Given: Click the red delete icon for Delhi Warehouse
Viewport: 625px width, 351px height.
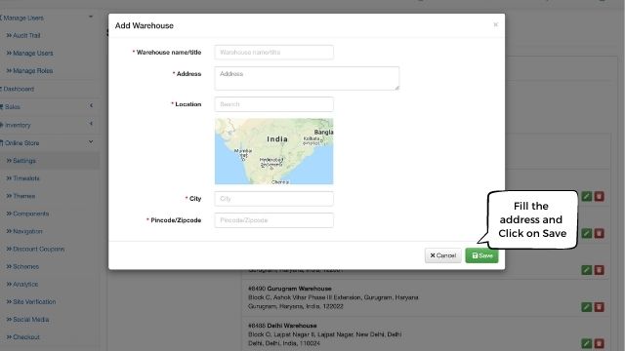Looking at the screenshot, I should 599,343.
